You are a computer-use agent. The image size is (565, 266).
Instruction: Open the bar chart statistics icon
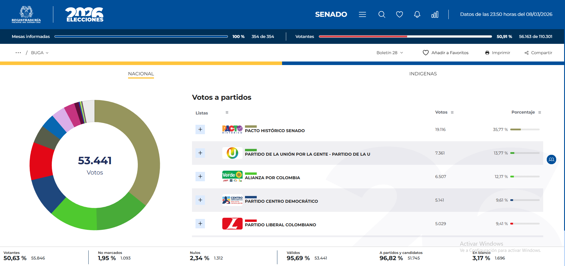tap(435, 14)
